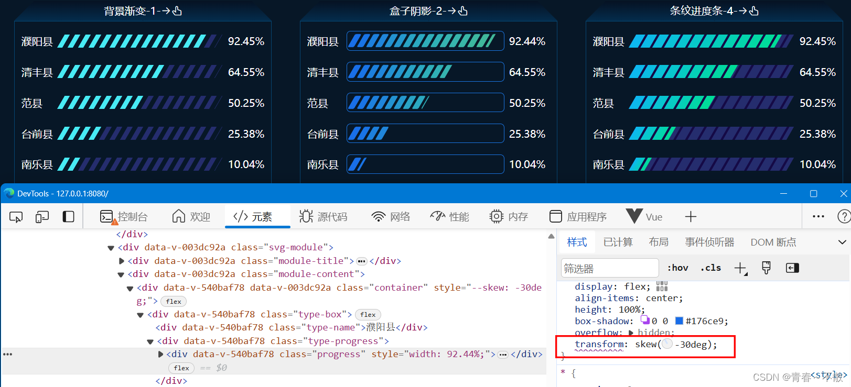
Task: Open the 网络 network tab
Action: pyautogui.click(x=391, y=217)
